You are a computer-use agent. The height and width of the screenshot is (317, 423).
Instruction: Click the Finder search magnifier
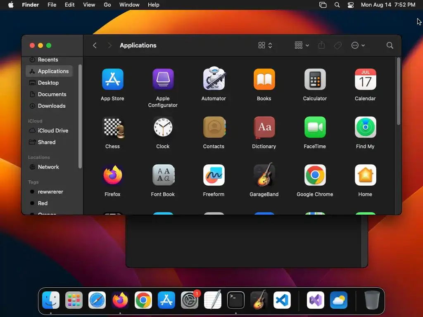point(390,45)
